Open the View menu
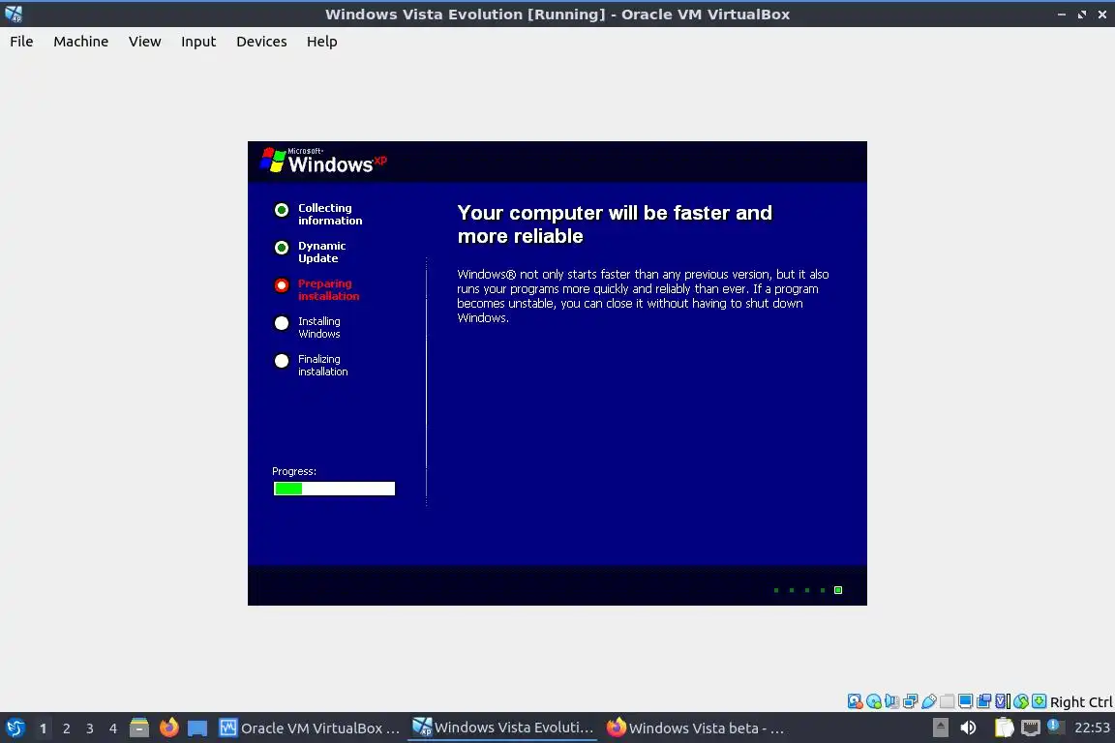Image resolution: width=1115 pixels, height=743 pixels. (x=144, y=42)
